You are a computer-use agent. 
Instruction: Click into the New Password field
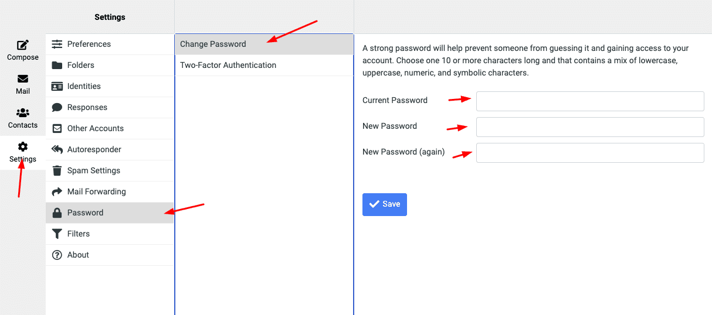point(589,126)
